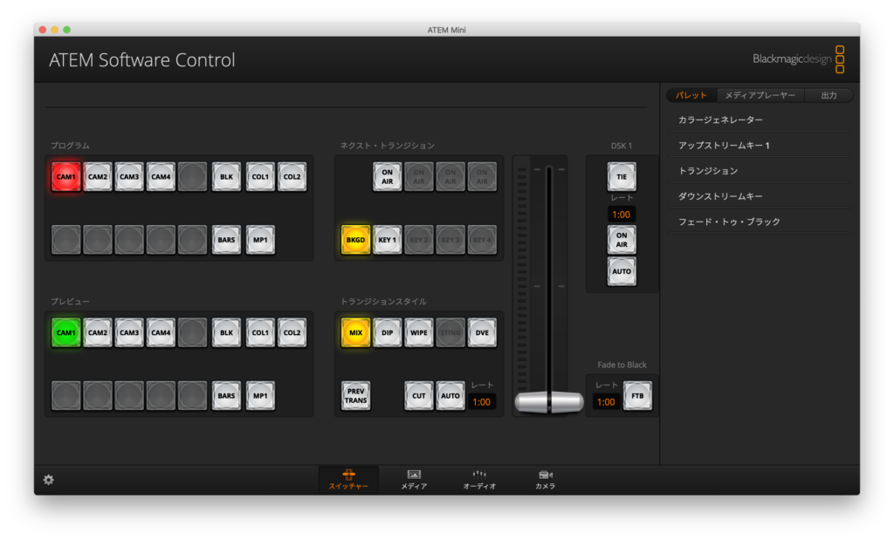This screenshot has height=540, width=894.
Task: Toggle KEY 1 next transition button
Action: [x=387, y=240]
